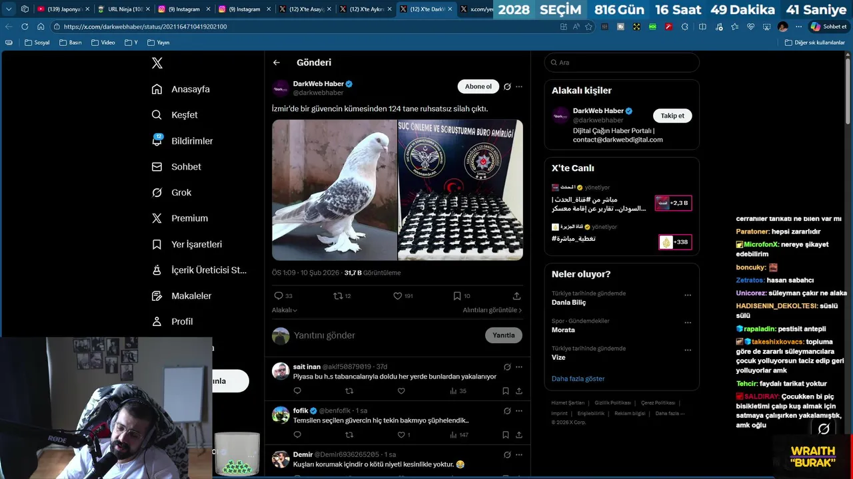Expand footer Daha fazla menu
Viewport: 853px width, 479px height.
click(670, 413)
